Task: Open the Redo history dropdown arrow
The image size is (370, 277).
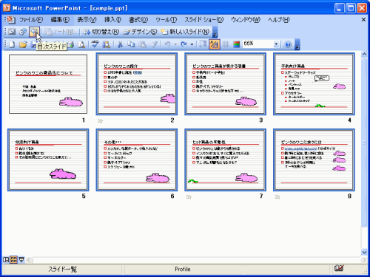Action: [192, 44]
